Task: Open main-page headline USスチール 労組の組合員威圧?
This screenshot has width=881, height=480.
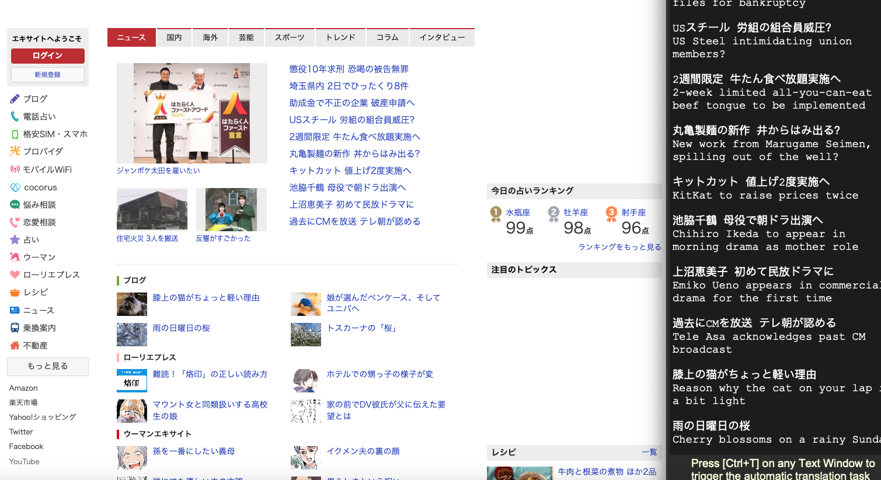Action: [x=352, y=120]
